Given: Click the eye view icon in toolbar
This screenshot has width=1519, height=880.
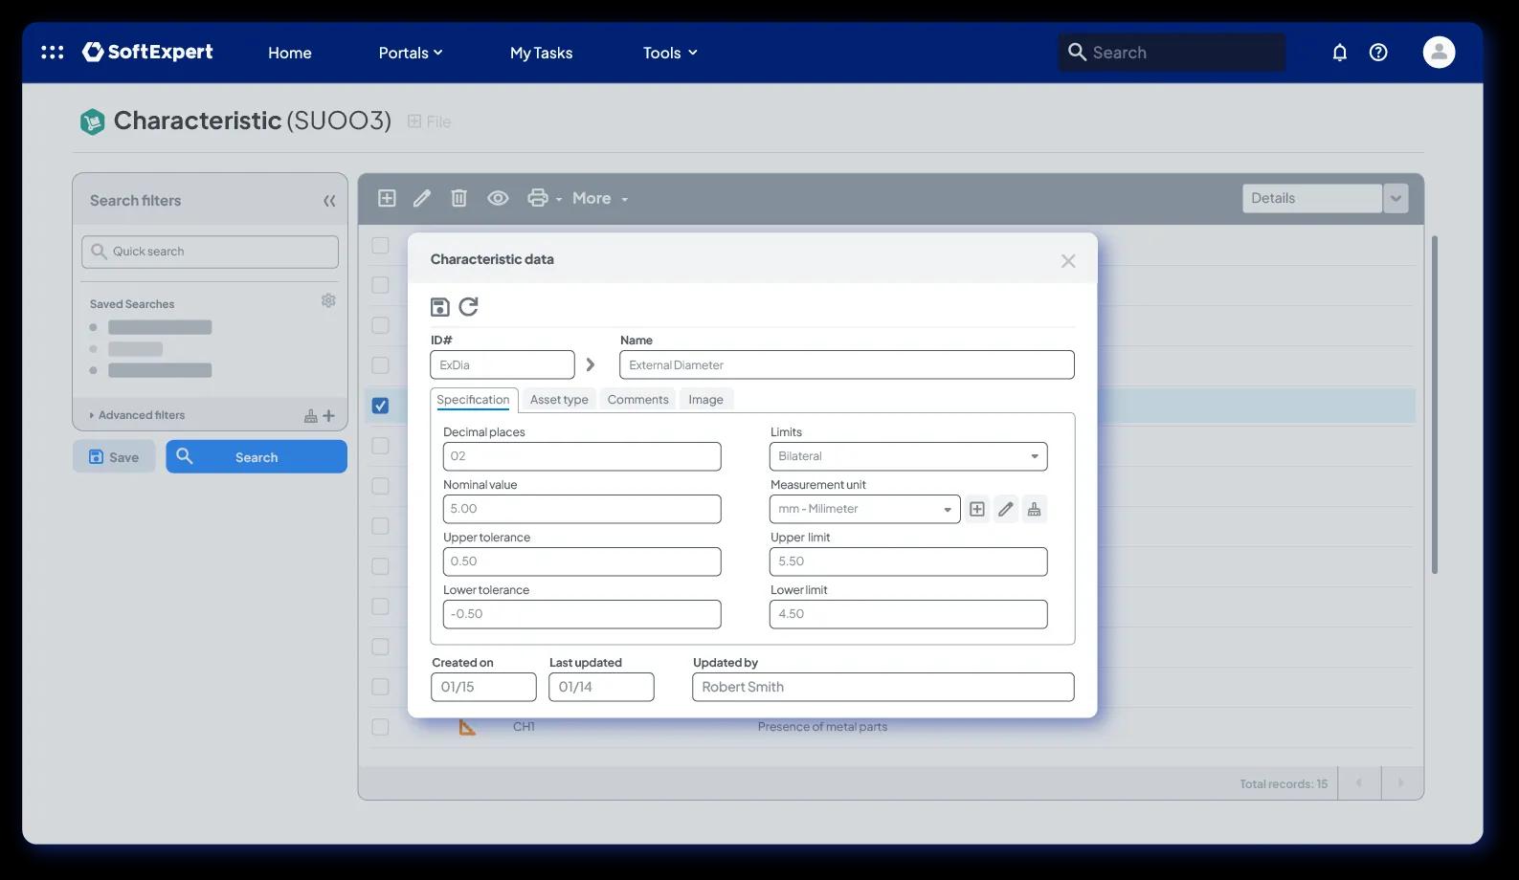Looking at the screenshot, I should pyautogui.click(x=498, y=198).
